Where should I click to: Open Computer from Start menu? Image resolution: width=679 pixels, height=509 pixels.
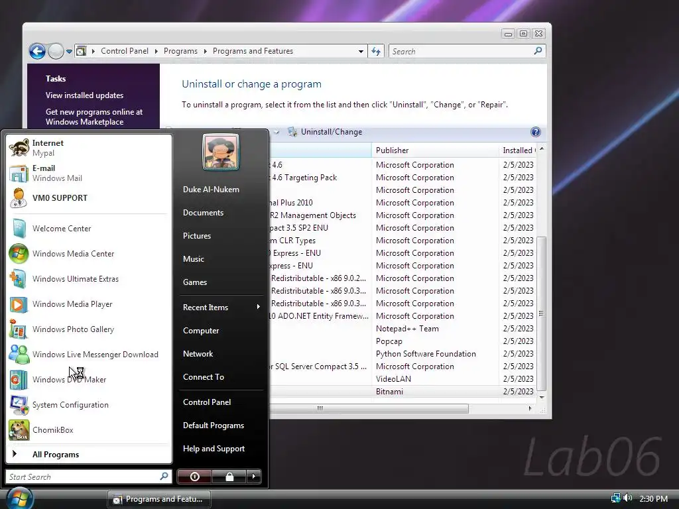[201, 331]
